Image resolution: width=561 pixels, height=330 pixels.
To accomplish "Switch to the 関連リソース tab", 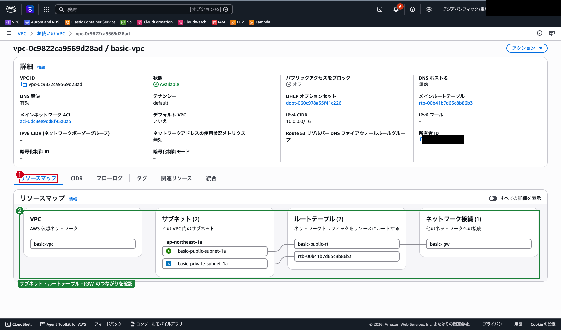I will coord(177,178).
